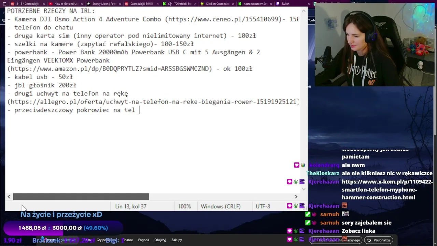Open the Pogoda item in the widgets bar
The height and width of the screenshot is (246, 437).
tap(143, 240)
